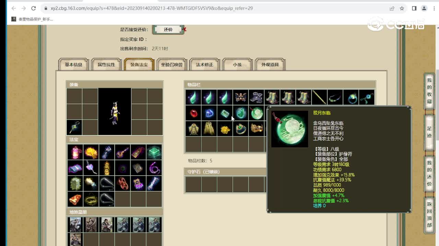Click the browser back arrow

coord(14,8)
